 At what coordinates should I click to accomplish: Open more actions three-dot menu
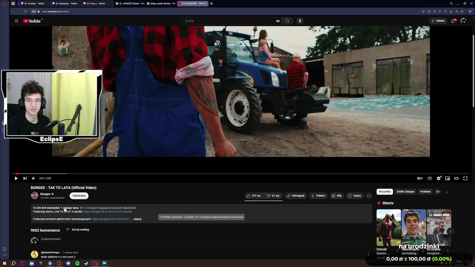tap(368, 196)
